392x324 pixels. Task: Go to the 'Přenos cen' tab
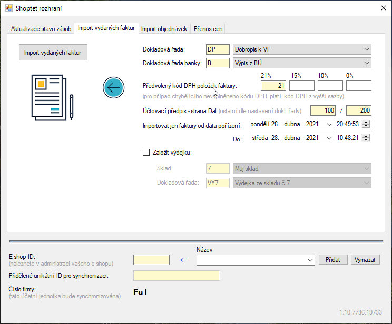coord(208,29)
